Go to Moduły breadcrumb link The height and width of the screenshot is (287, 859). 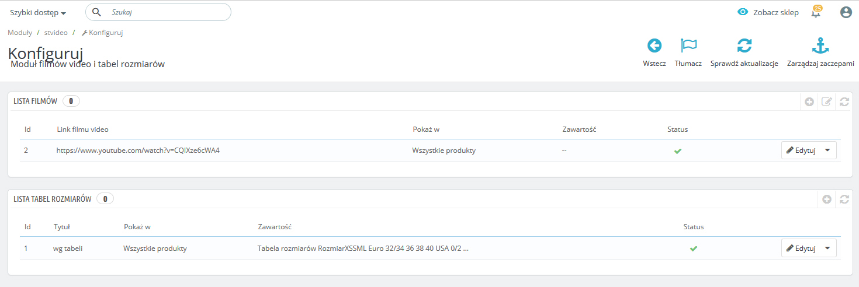[x=20, y=33]
